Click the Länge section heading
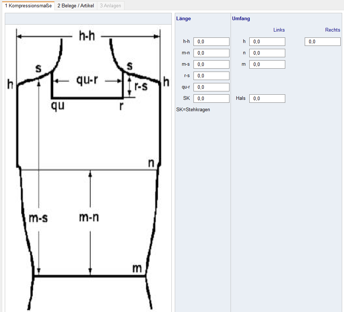The height and width of the screenshot is (312, 344). click(x=183, y=19)
